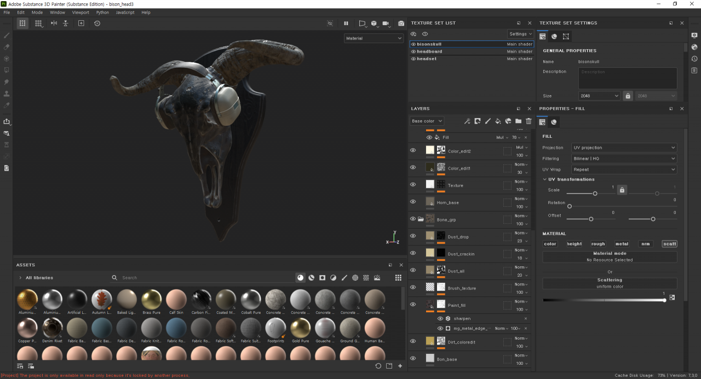
Task: Open the Base color channel dropdown
Action: point(427,121)
